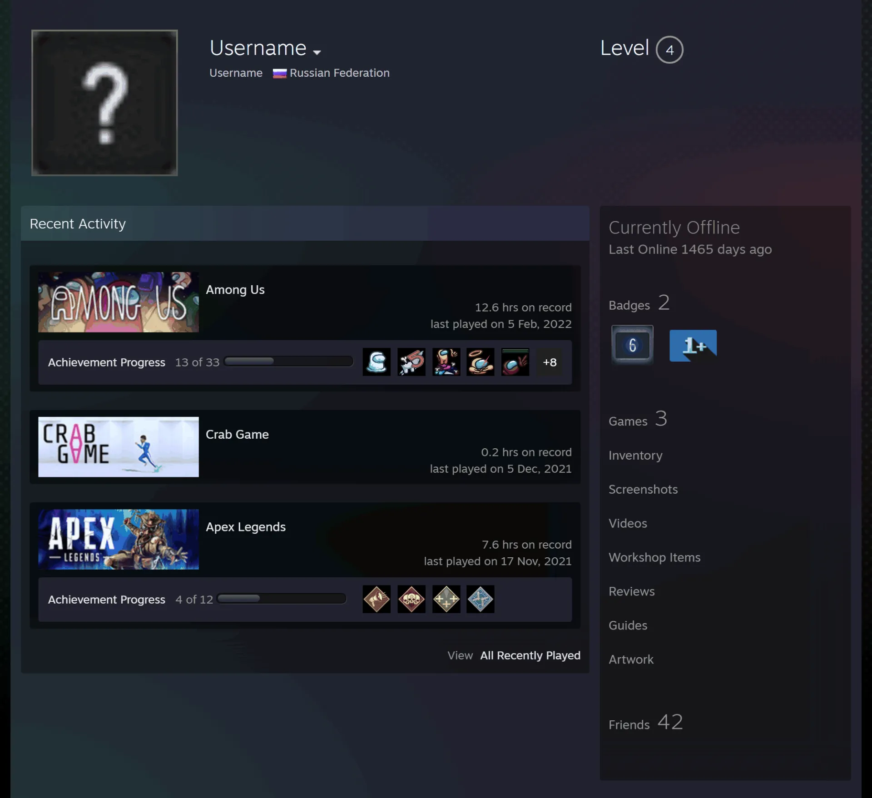Image resolution: width=872 pixels, height=798 pixels.
Task: Open the Among Us banner thumbnail
Action: (x=119, y=302)
